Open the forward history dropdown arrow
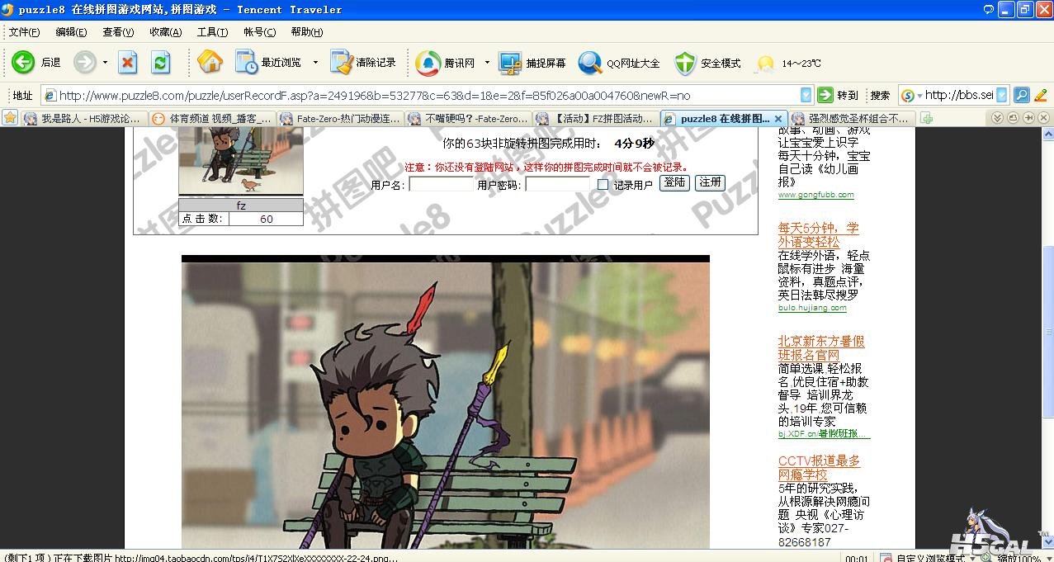This screenshot has width=1054, height=562. click(x=105, y=63)
